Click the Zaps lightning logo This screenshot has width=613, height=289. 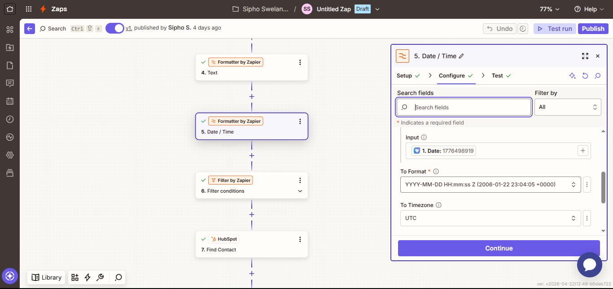pos(43,9)
